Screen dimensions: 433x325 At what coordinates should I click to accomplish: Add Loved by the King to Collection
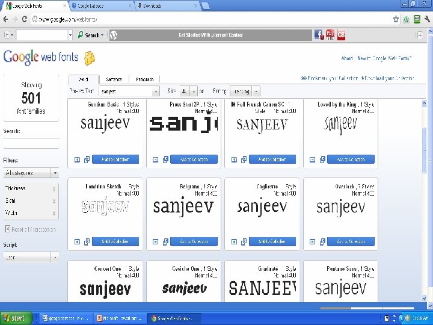coord(351,159)
